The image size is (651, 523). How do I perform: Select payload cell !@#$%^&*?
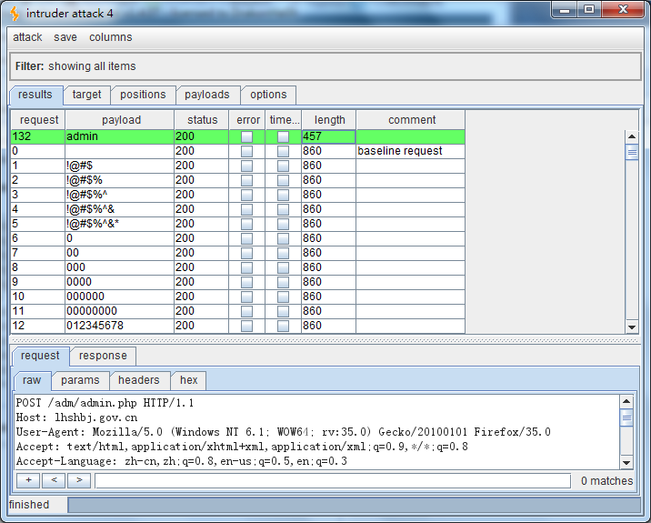pos(120,224)
